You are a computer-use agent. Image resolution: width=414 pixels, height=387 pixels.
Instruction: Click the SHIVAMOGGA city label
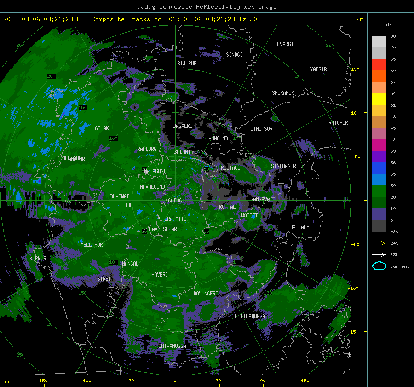[x=172, y=346]
